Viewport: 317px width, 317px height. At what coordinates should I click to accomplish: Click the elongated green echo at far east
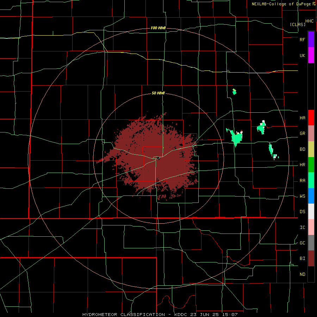tap(271, 149)
